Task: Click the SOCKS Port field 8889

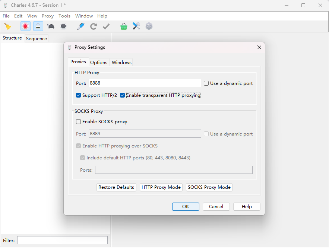Action: (x=145, y=134)
